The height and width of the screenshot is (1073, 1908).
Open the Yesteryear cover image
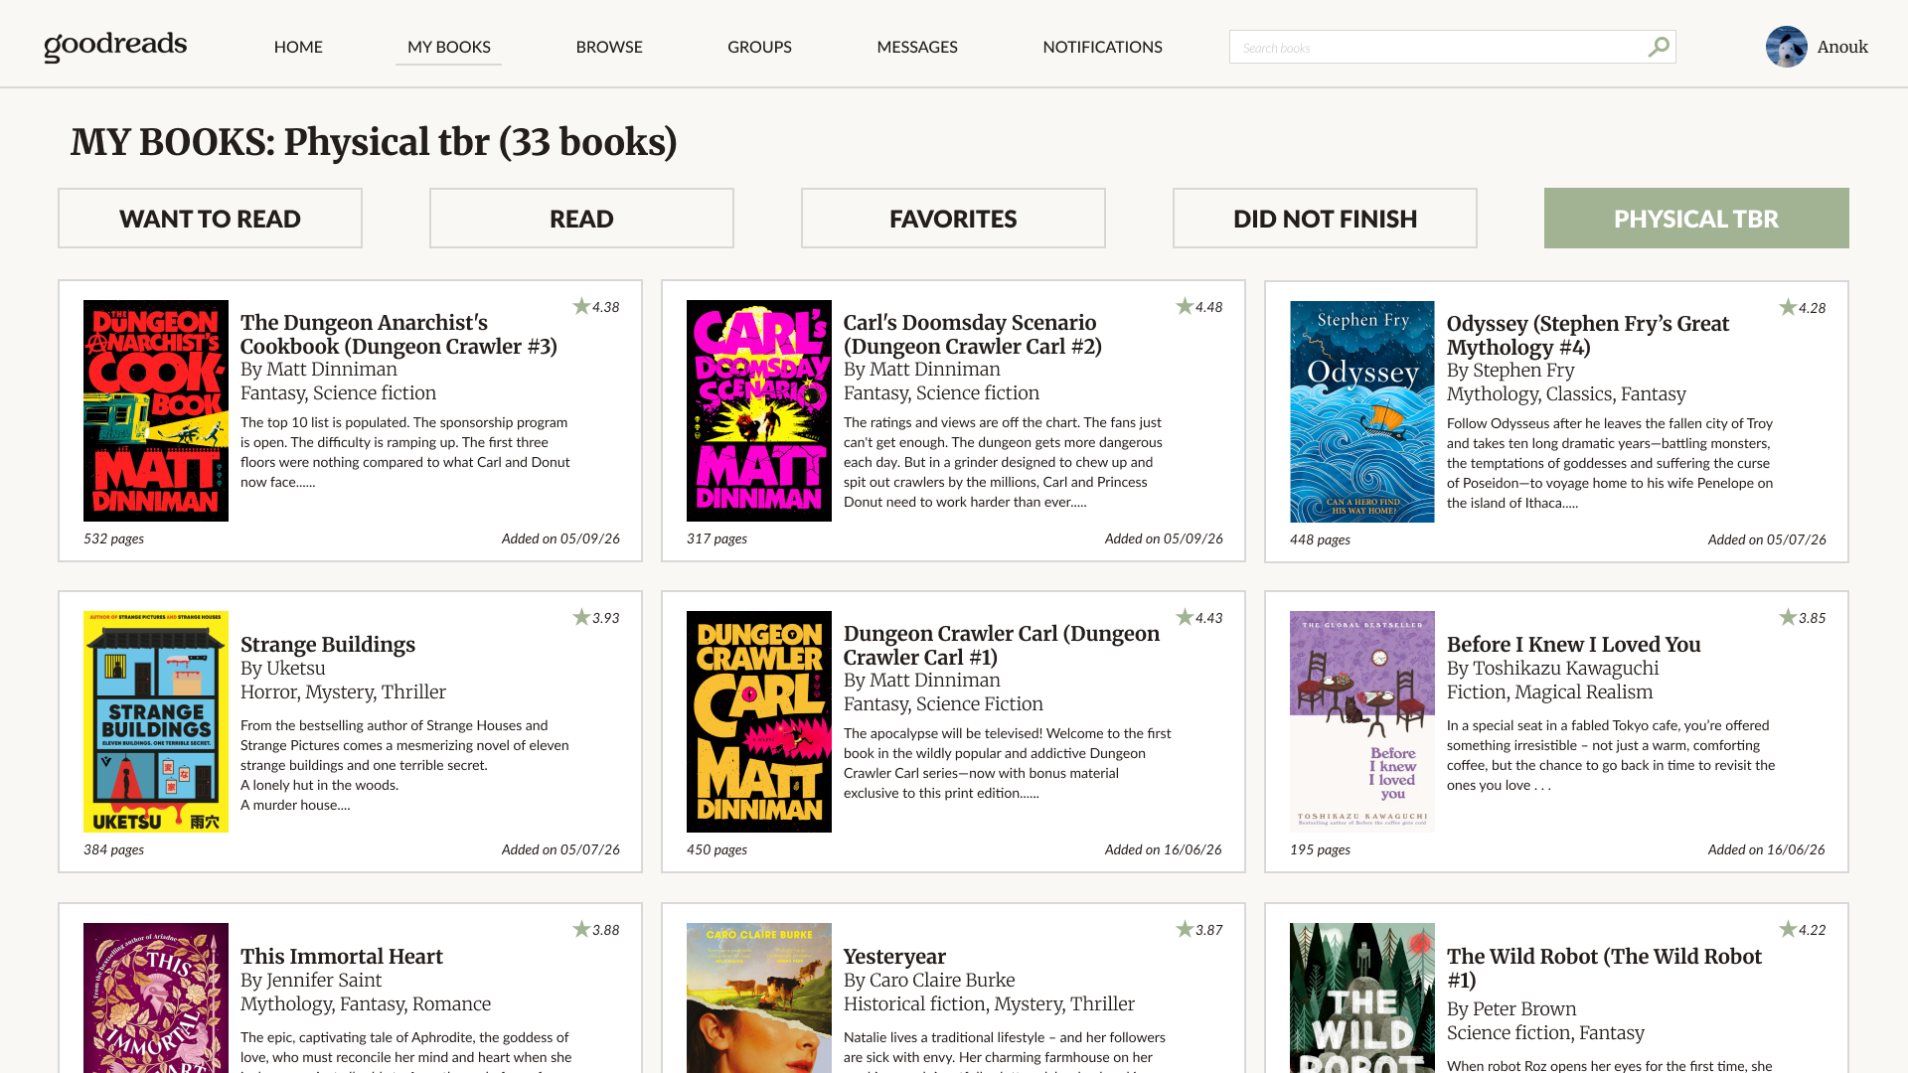(x=759, y=997)
